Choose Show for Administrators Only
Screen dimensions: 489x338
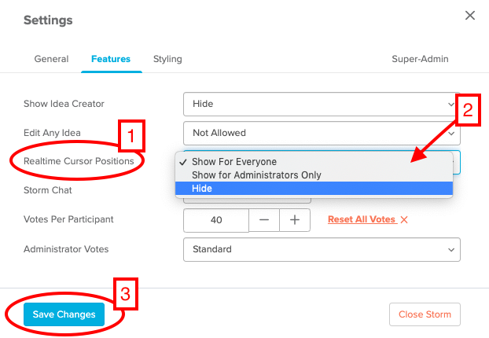pyautogui.click(x=314, y=175)
